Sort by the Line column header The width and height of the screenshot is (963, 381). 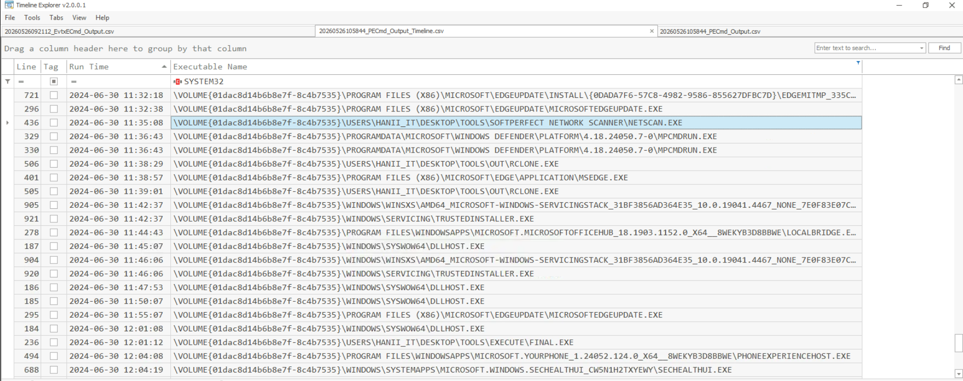point(28,67)
